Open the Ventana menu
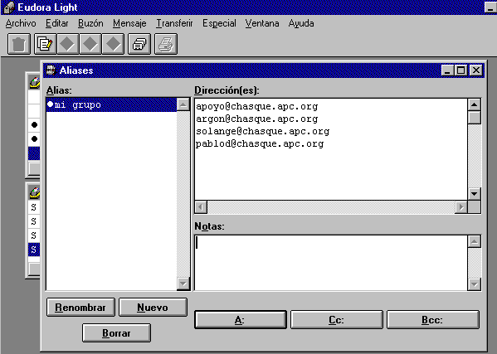Viewport: 497px width, 354px height. [x=262, y=23]
